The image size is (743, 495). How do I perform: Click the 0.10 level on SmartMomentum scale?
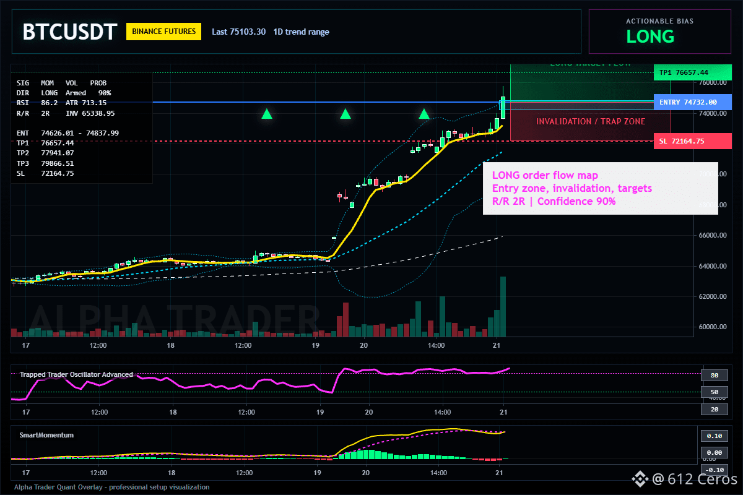pos(714,436)
